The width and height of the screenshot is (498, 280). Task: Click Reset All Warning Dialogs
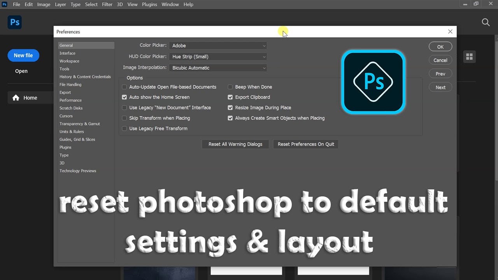click(235, 144)
